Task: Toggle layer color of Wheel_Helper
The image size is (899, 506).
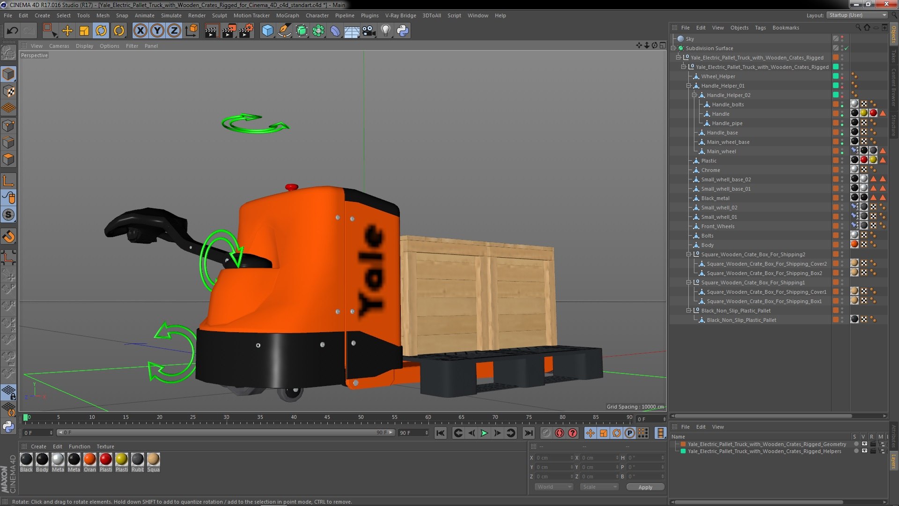Action: coord(836,76)
